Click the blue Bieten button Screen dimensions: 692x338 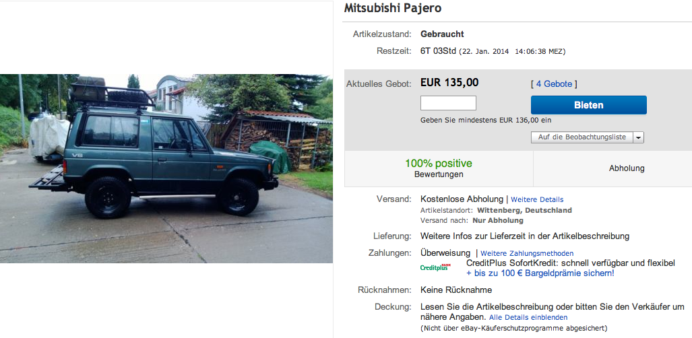coord(589,105)
